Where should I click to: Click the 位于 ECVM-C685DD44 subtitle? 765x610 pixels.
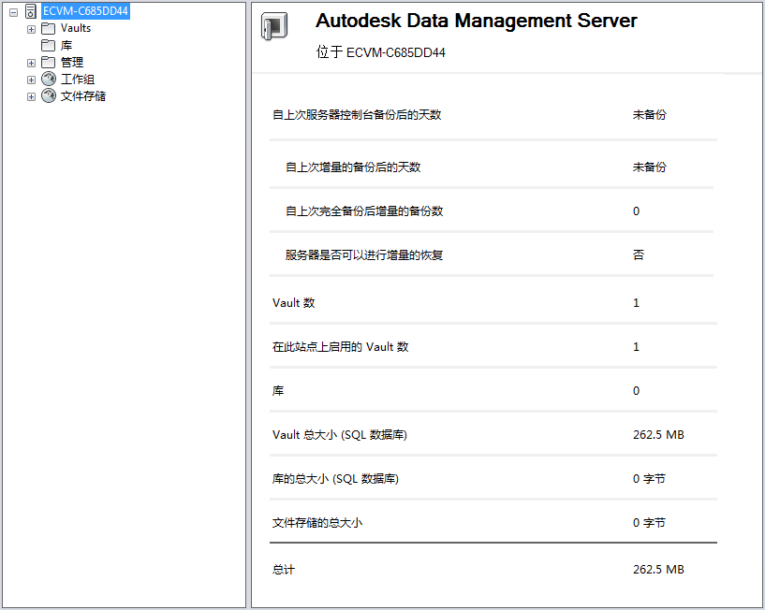pos(380,52)
